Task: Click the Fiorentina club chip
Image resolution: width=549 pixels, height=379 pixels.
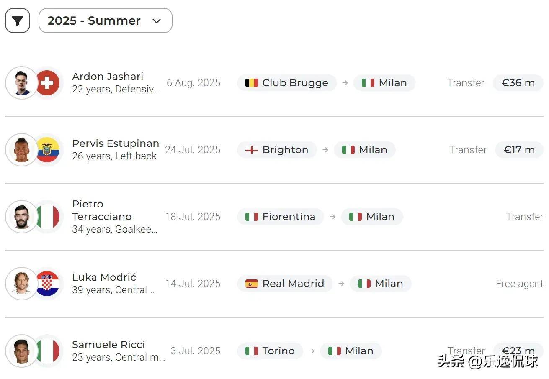Action: [x=280, y=217]
